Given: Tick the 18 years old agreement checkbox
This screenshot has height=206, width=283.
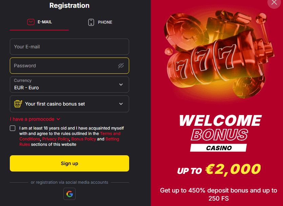Looking at the screenshot, I should tap(13, 128).
